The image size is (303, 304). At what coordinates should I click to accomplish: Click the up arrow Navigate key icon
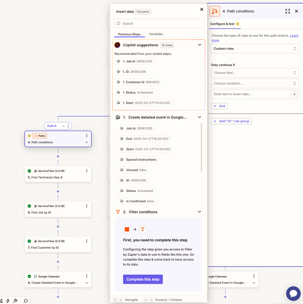(115, 300)
